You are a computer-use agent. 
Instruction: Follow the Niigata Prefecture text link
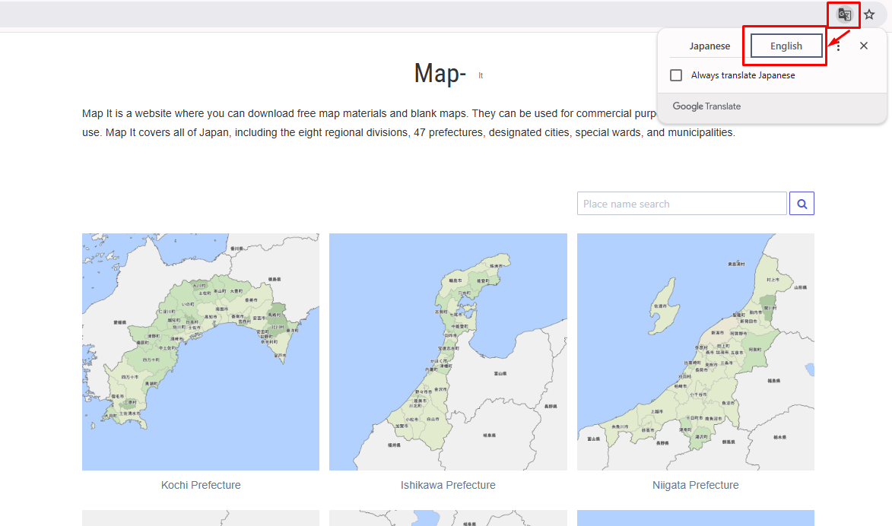point(695,485)
